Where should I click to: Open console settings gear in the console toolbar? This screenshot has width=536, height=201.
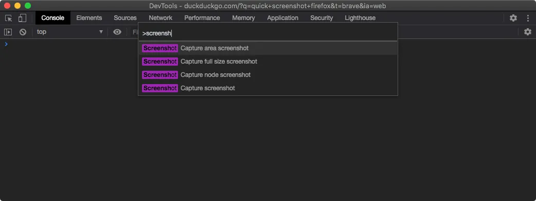pyautogui.click(x=528, y=32)
